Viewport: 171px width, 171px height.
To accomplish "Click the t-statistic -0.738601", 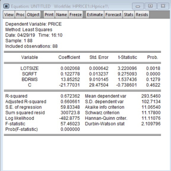I will 126,85.
